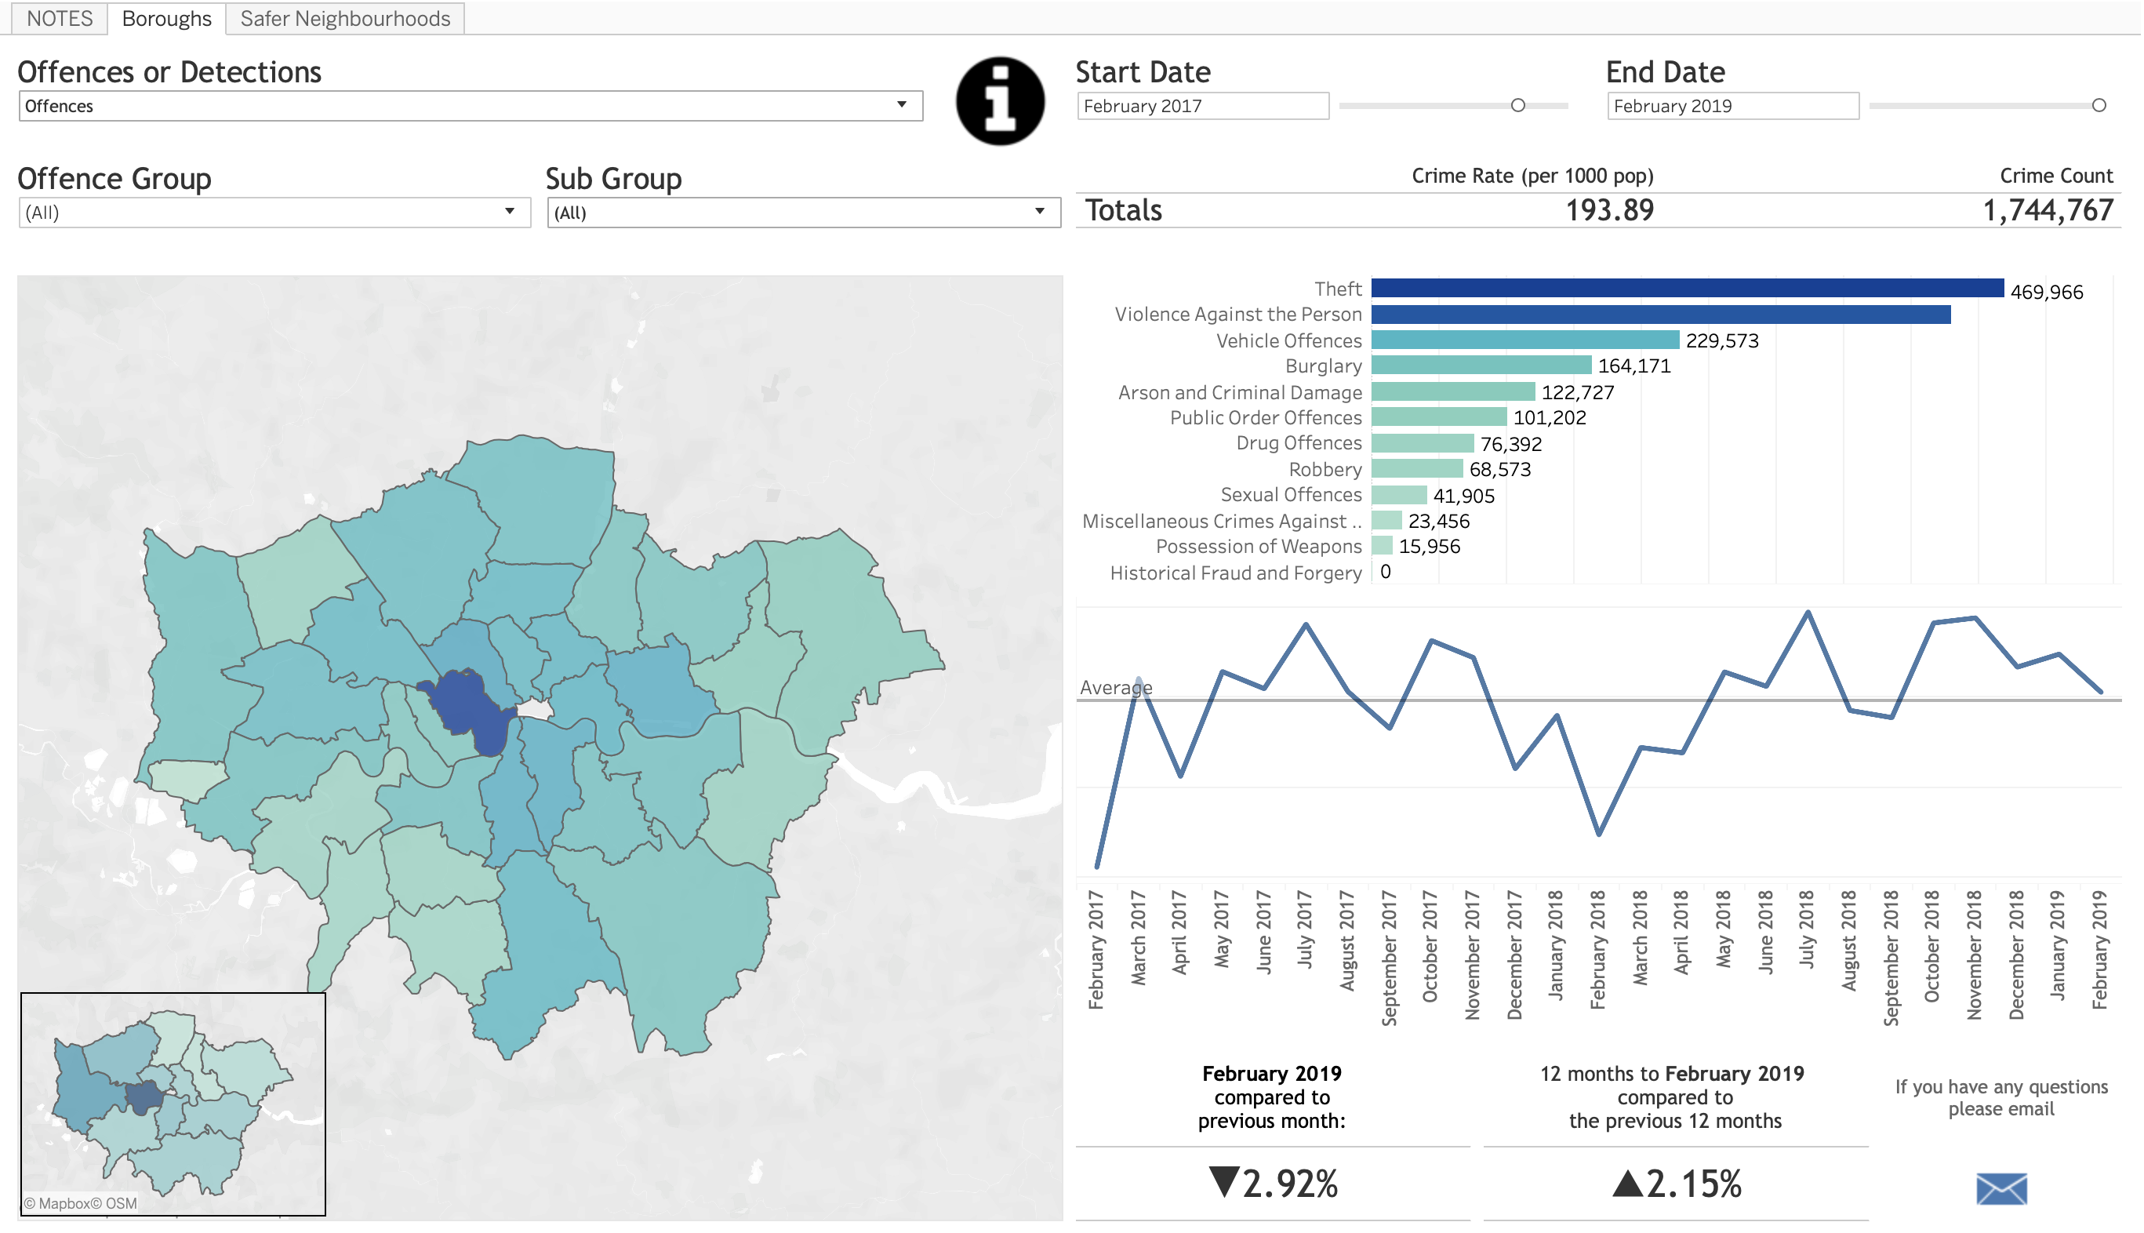
Task: Select the Theft bar in chart
Action: coord(1688,289)
